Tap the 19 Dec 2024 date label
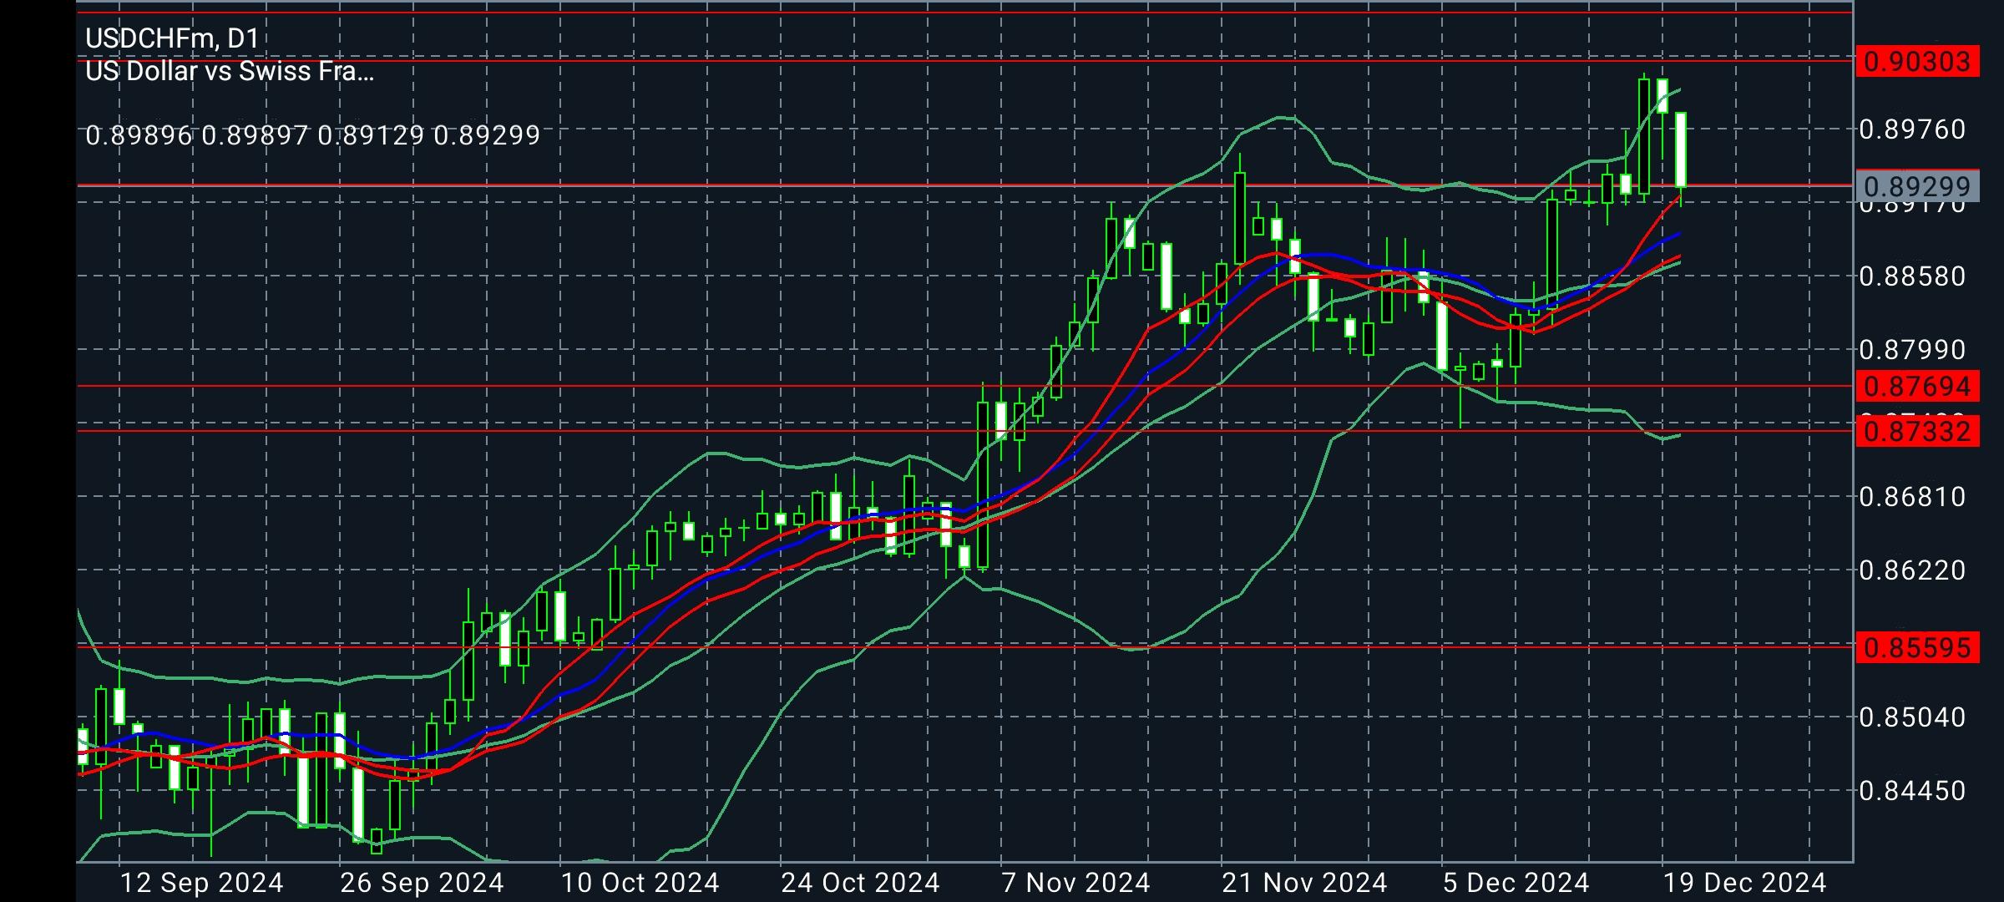2004x902 pixels. (1743, 883)
